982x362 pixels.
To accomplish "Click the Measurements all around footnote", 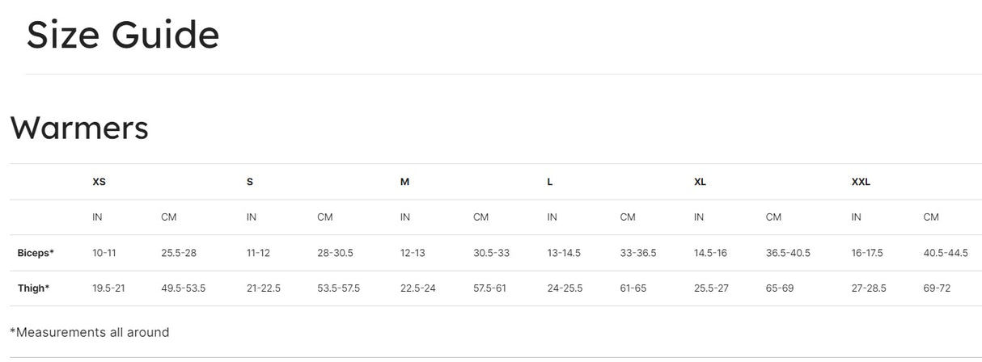I will [x=90, y=332].
